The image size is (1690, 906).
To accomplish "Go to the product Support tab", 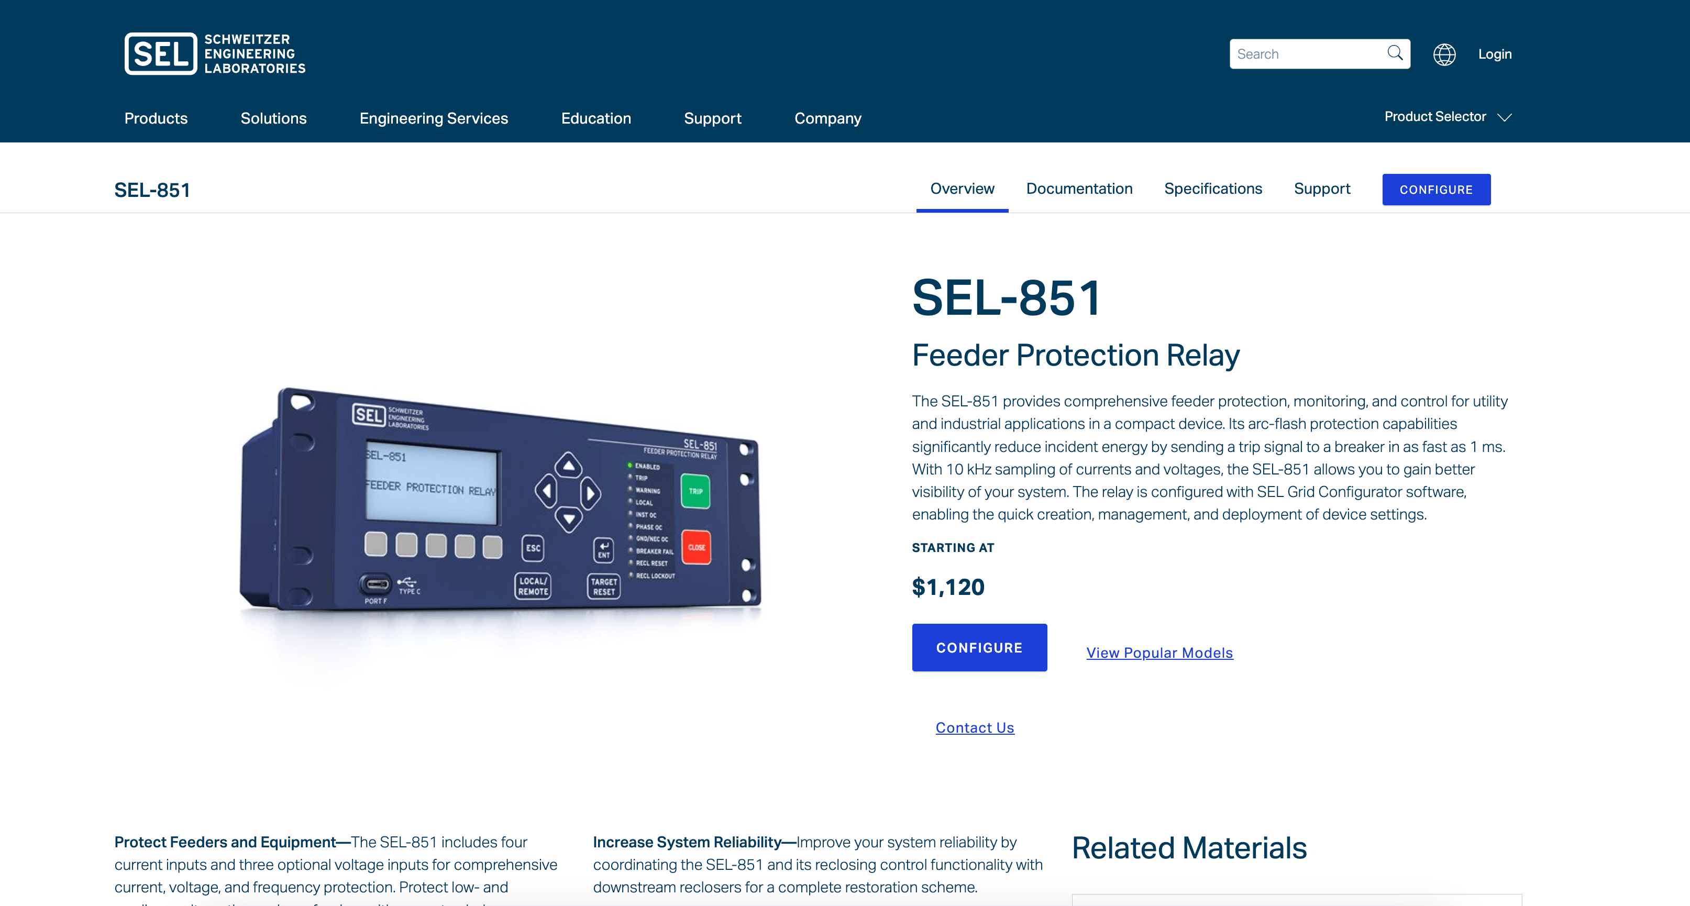I will click(1321, 189).
